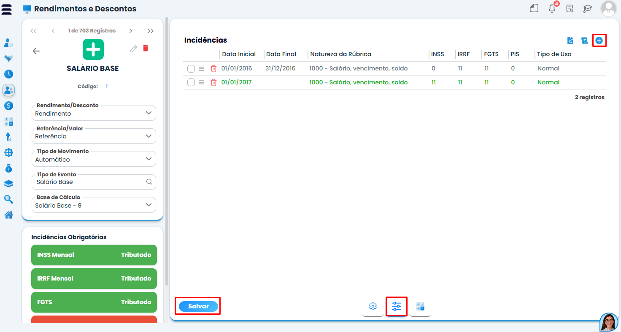
Task: Click the IRRF column header
Action: click(x=464, y=54)
